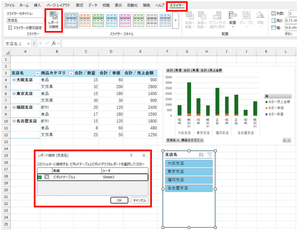Open the 挿入 ribbon tab
The height and width of the screenshot is (230, 297).
tap(37, 6)
